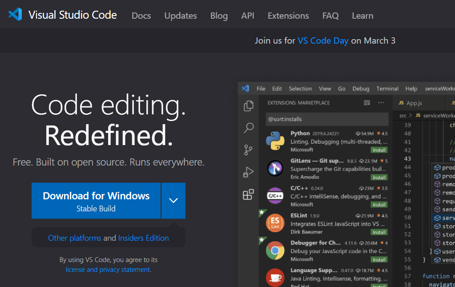Click the filter lines icon in Extensions header
The image size is (455, 287).
(367, 103)
